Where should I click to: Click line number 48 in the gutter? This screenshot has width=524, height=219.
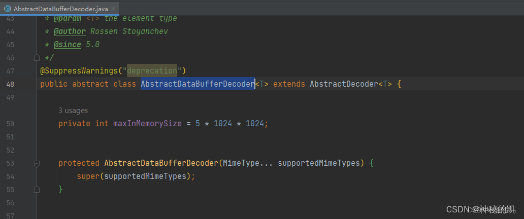pos(10,84)
